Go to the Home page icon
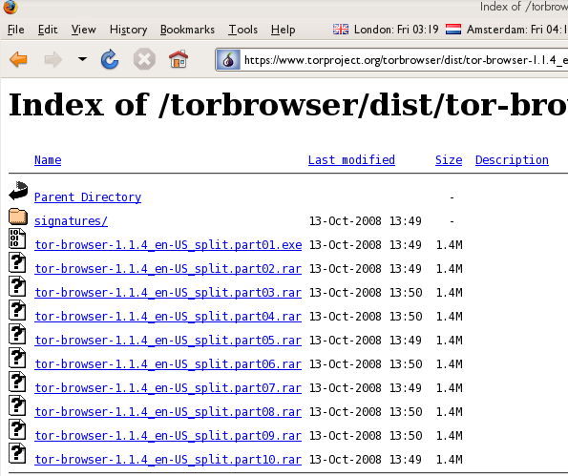 point(179,59)
